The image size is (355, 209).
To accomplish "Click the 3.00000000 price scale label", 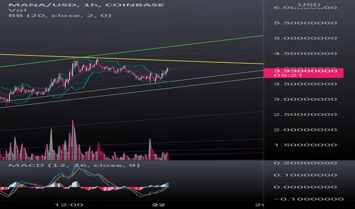I will [305, 99].
